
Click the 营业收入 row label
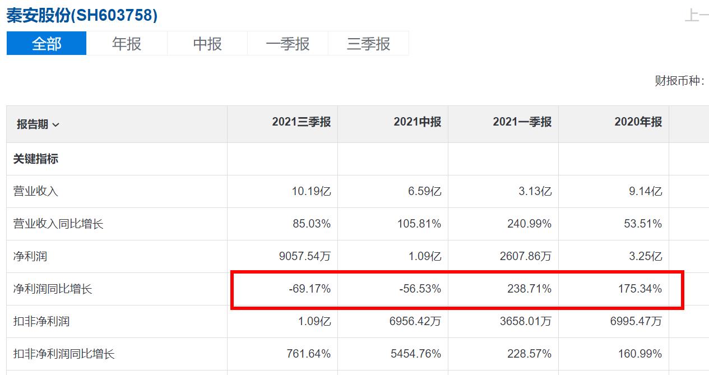pyautogui.click(x=36, y=191)
